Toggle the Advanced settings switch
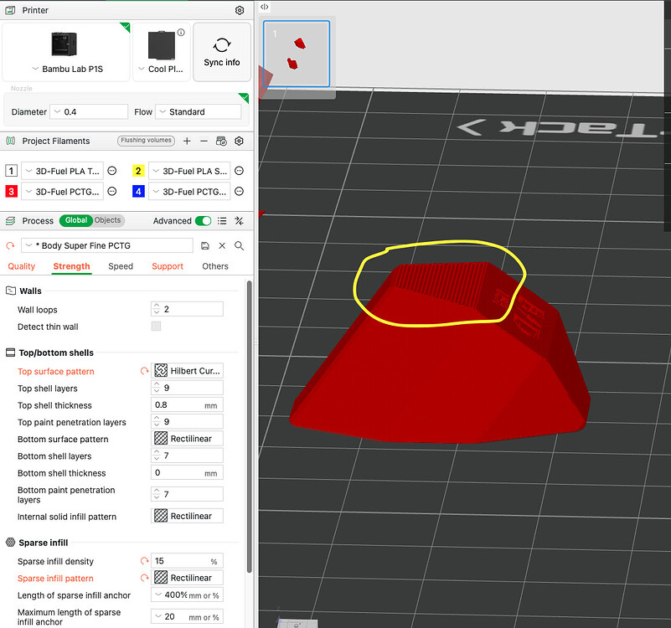 click(x=204, y=221)
